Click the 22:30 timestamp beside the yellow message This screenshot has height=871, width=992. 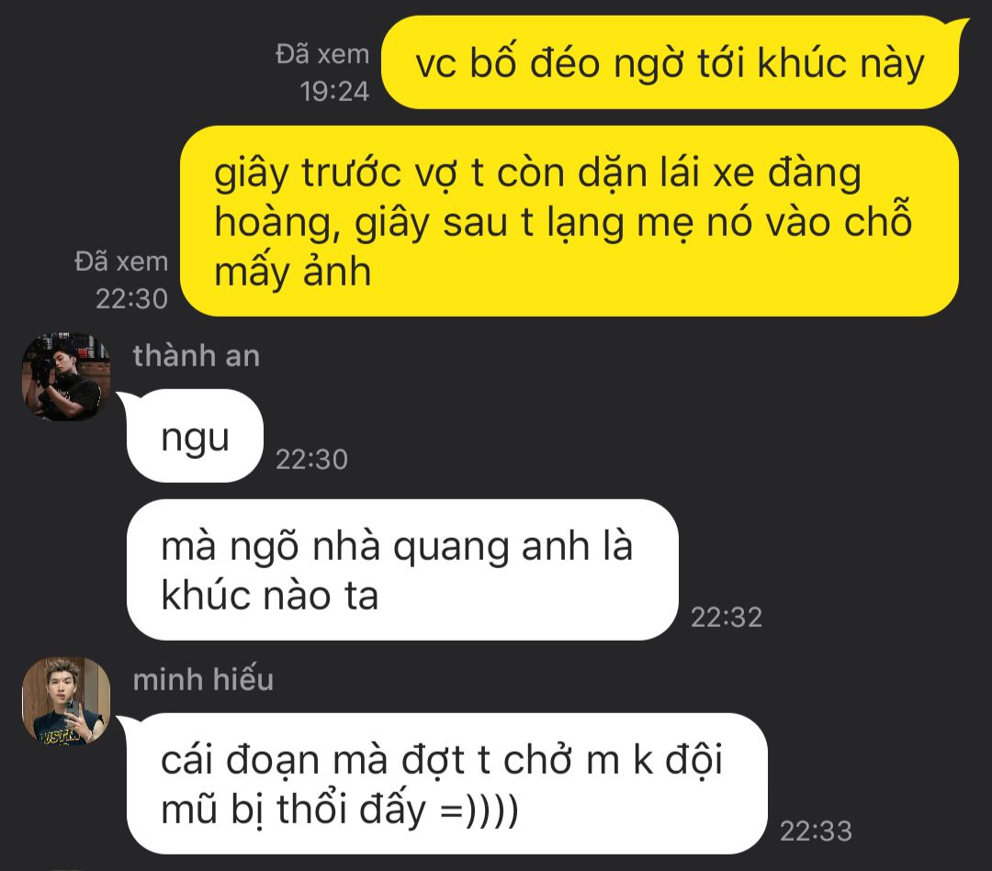click(131, 299)
